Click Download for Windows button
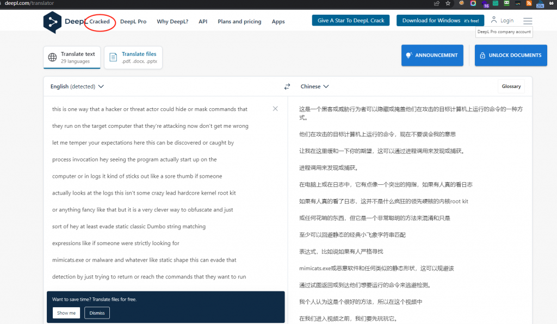The height and width of the screenshot is (324, 557). [x=440, y=20]
